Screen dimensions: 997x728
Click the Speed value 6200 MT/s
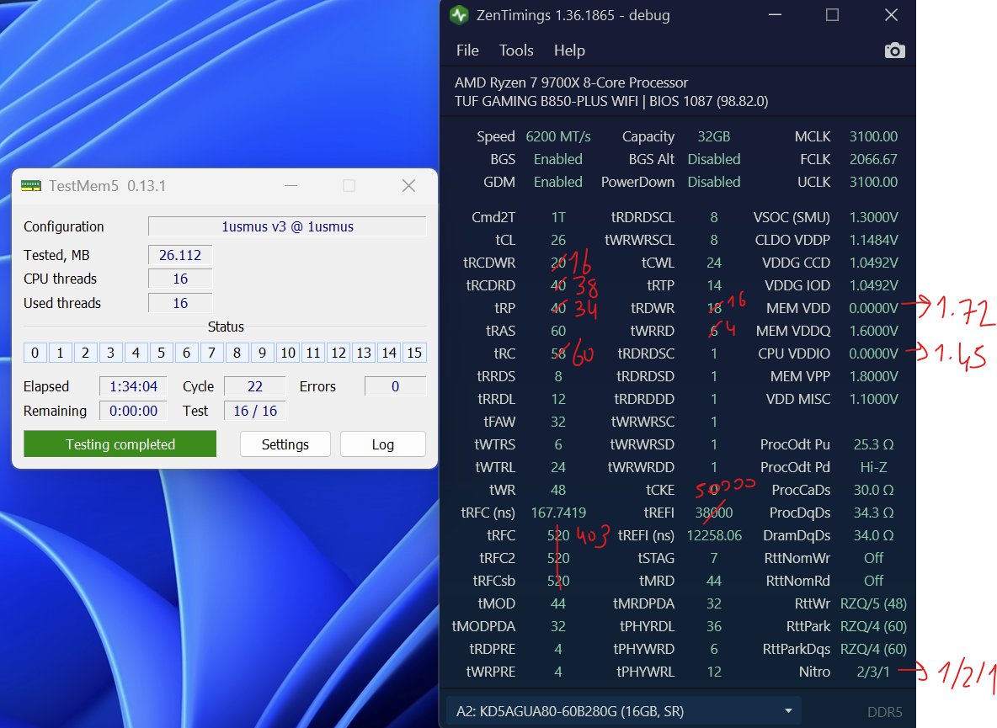coord(558,136)
